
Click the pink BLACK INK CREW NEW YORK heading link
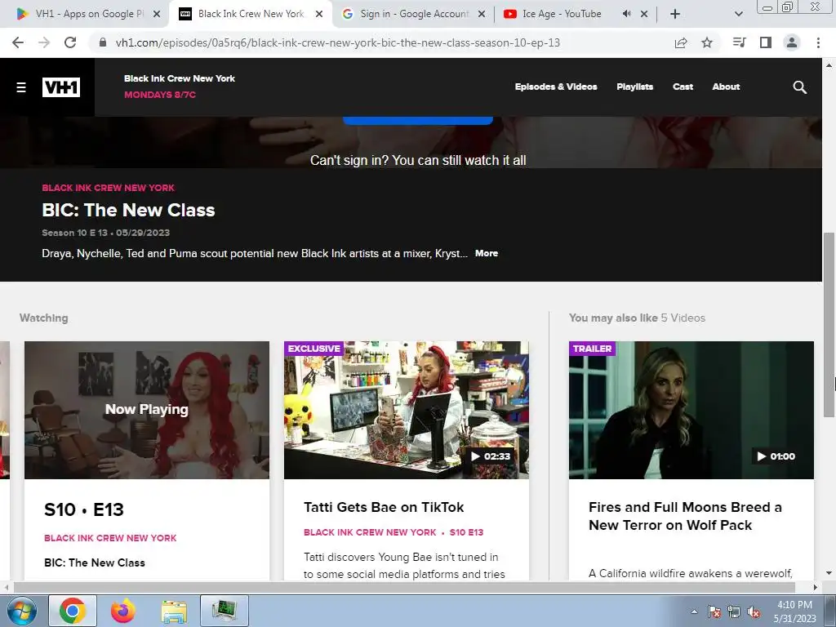[x=109, y=188]
